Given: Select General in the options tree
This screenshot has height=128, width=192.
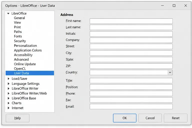Looking at the screenshot, I should coord(19,18).
